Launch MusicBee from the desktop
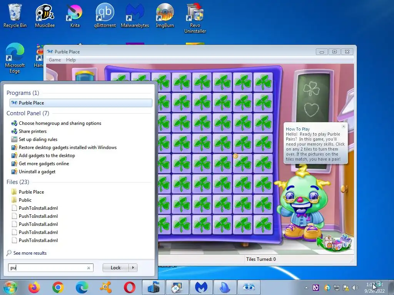 (45, 15)
